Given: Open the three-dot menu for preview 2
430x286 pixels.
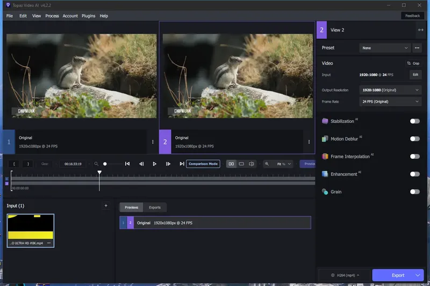Looking at the screenshot, I should pyautogui.click(x=309, y=142).
